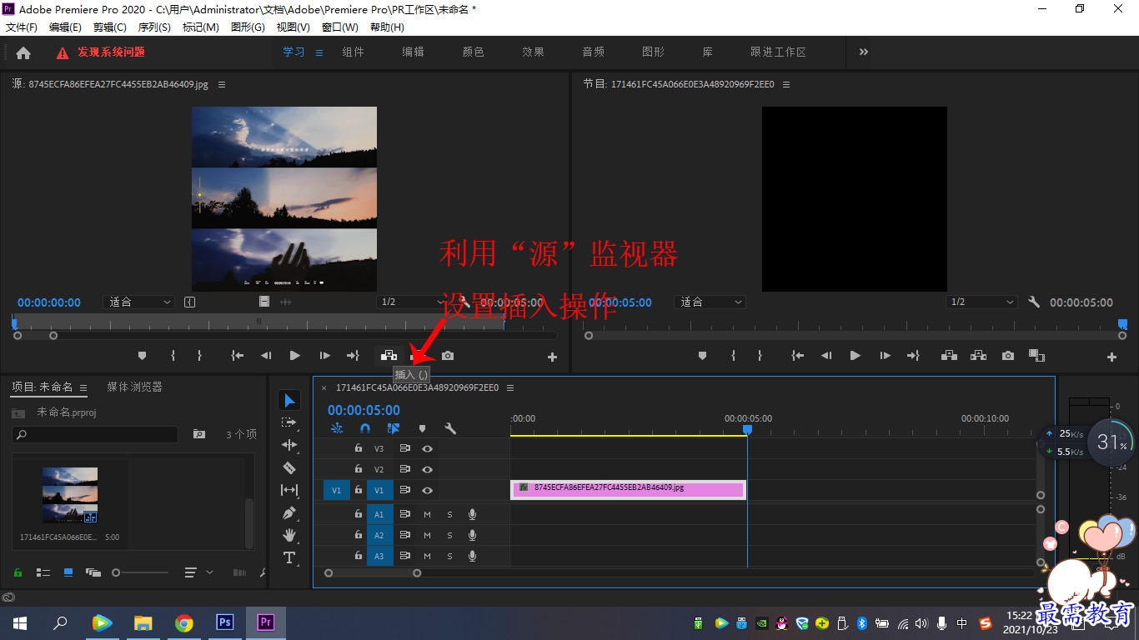Toggle V1 track output eye

click(427, 491)
